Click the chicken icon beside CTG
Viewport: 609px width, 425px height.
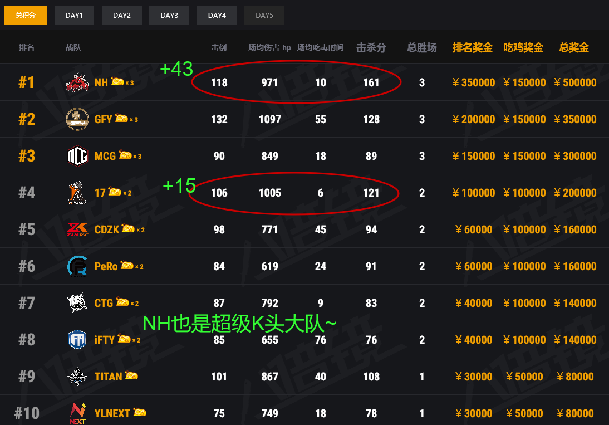pyautogui.click(x=122, y=302)
